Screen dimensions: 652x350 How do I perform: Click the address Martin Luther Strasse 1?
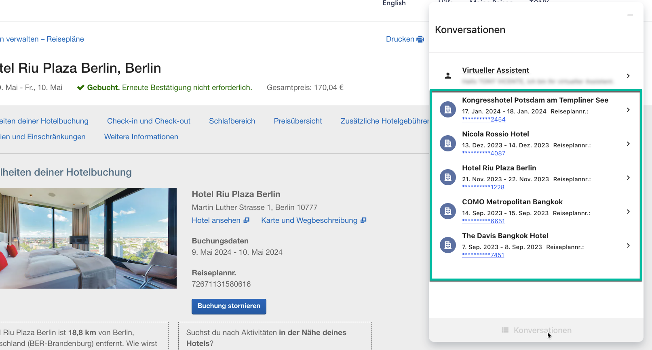(x=255, y=207)
